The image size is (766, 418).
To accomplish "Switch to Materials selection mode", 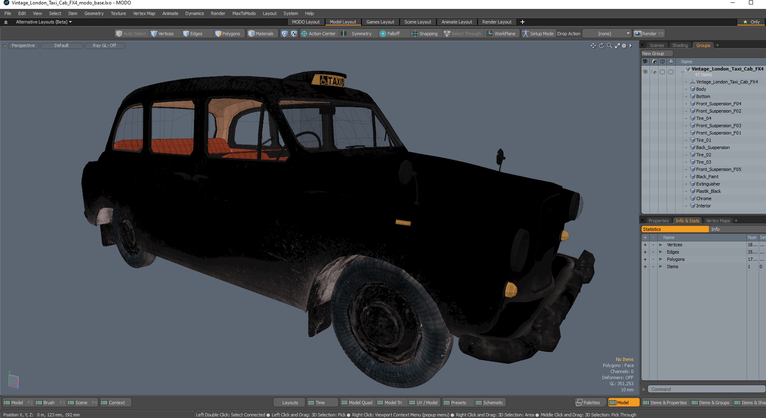I will [261, 34].
